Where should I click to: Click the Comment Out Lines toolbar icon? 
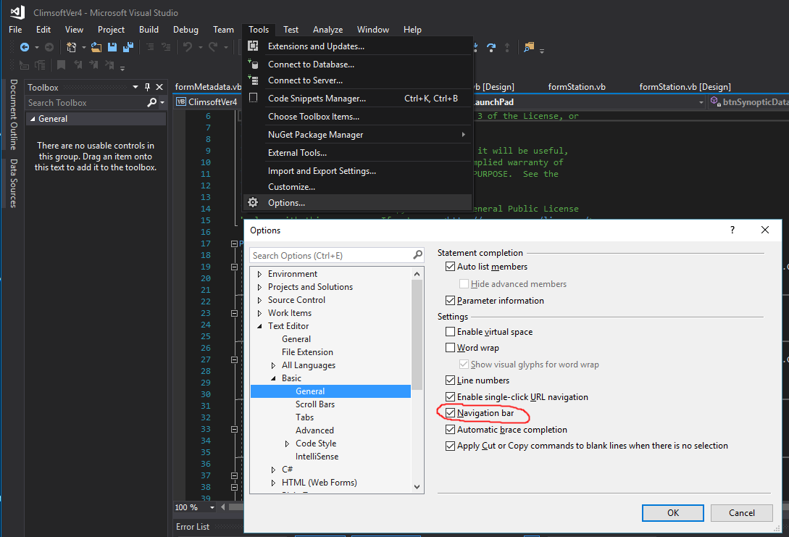pos(150,47)
